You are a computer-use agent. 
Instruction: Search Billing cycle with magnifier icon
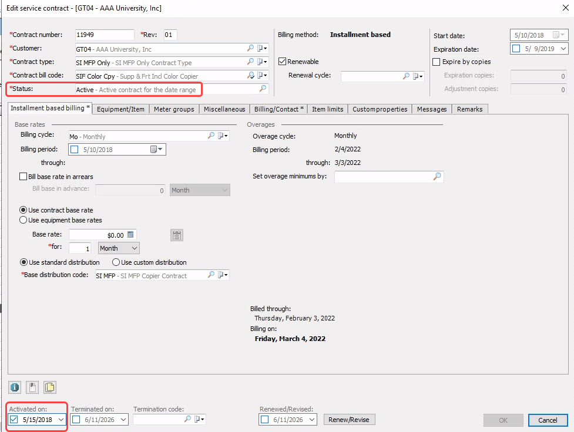211,136
